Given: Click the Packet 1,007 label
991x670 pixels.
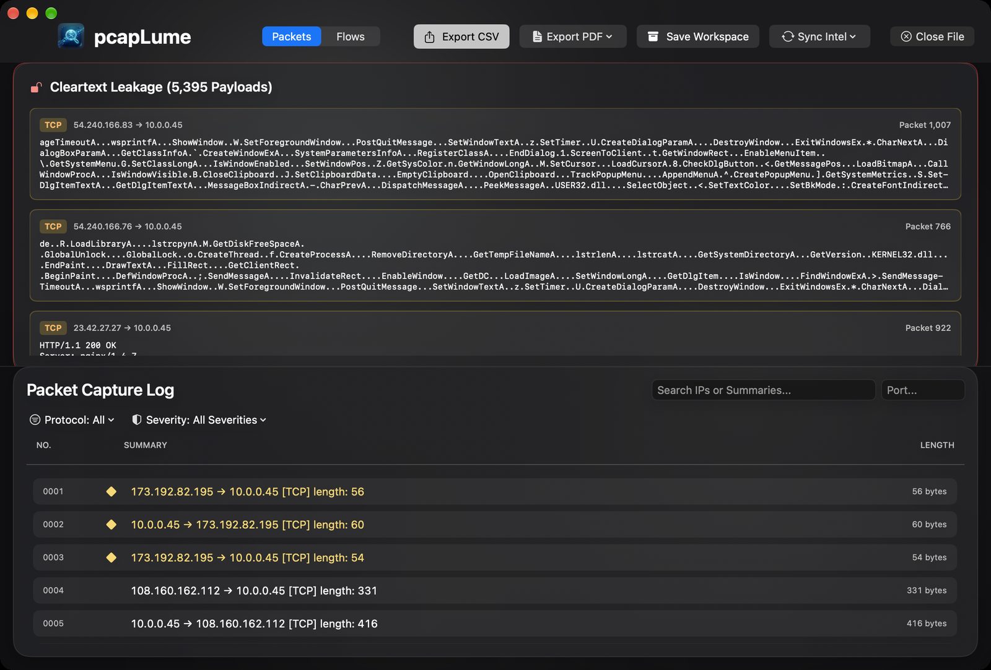Looking at the screenshot, I should click(925, 125).
